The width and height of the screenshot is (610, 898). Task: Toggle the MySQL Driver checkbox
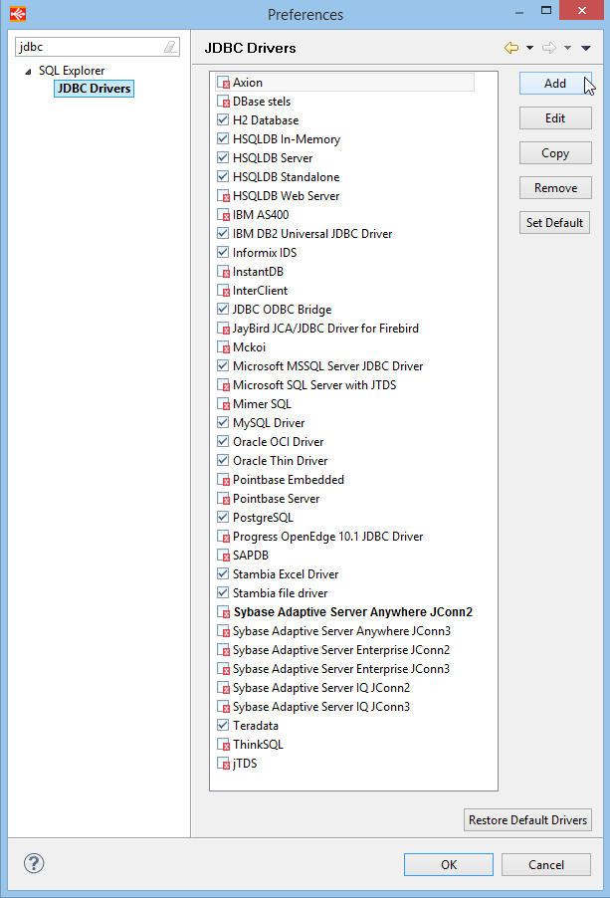tap(223, 423)
